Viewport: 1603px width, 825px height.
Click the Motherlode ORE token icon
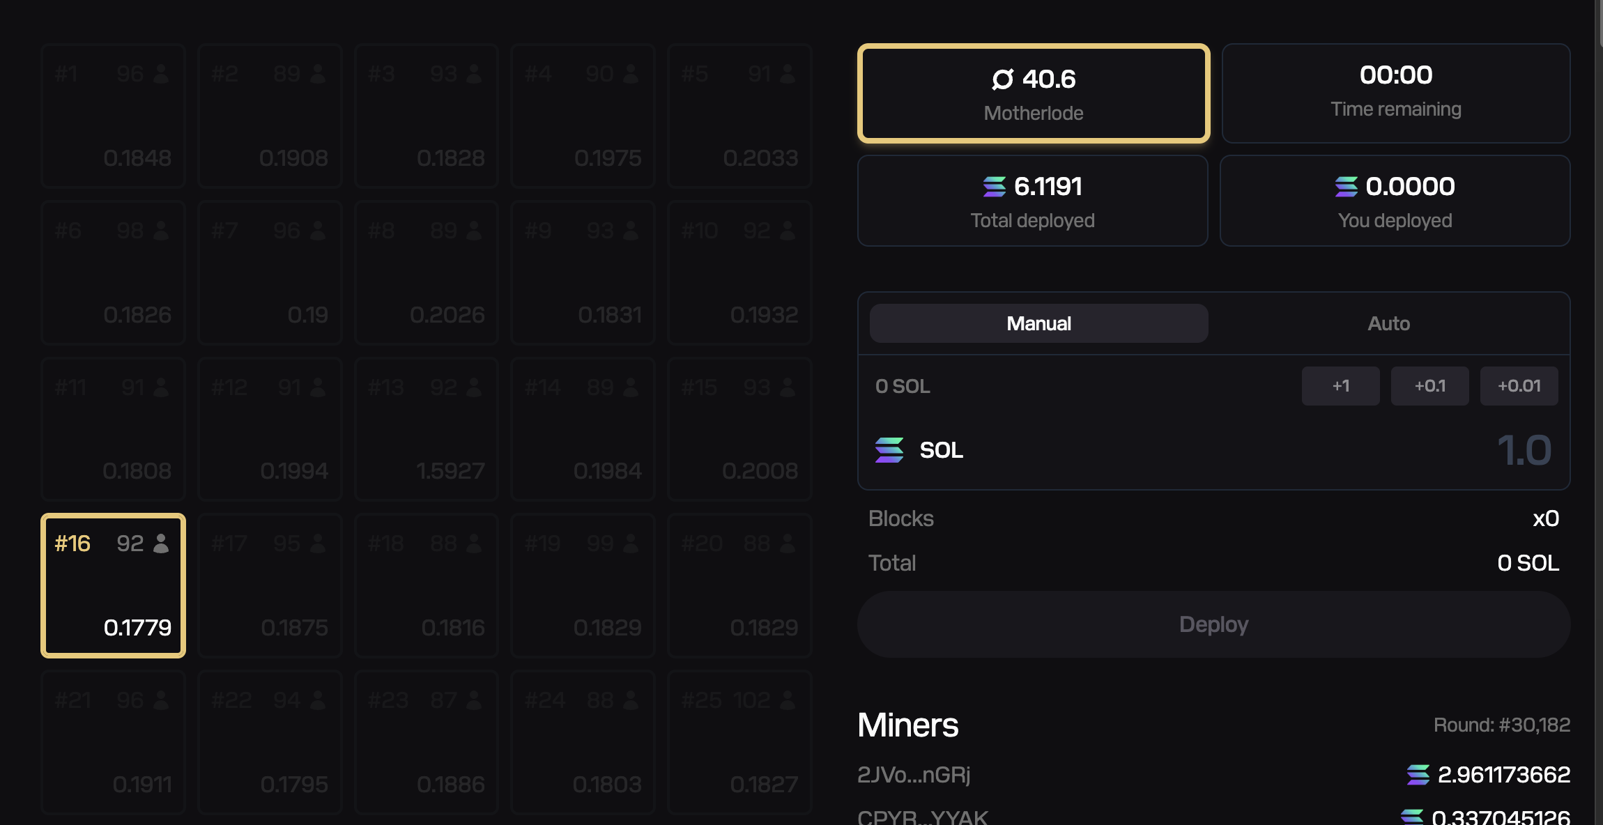1003,79
